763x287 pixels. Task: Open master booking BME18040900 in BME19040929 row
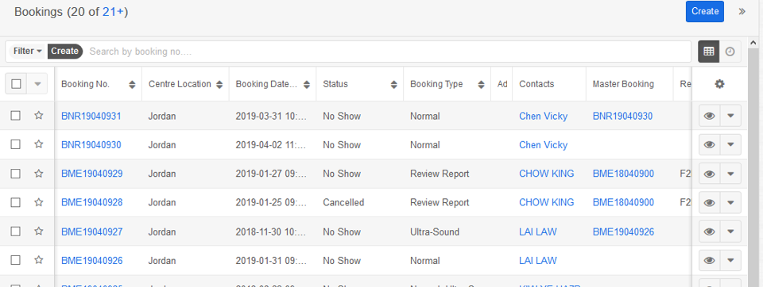click(x=623, y=174)
